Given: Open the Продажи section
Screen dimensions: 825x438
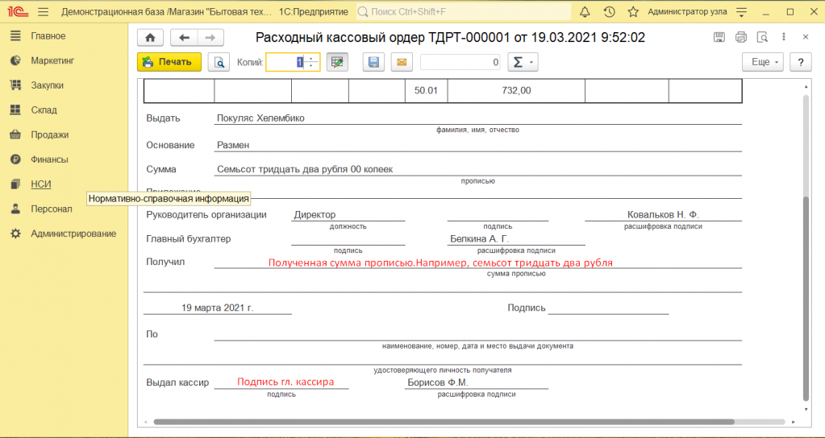Looking at the screenshot, I should [49, 134].
